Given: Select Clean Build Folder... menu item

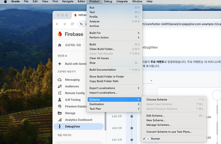Looking at the screenshot, I should [x=114, y=49].
